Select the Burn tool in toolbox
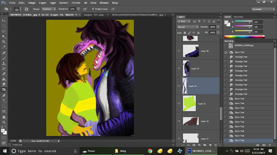The width and height of the screenshot is (277, 155). click(x=4, y=90)
